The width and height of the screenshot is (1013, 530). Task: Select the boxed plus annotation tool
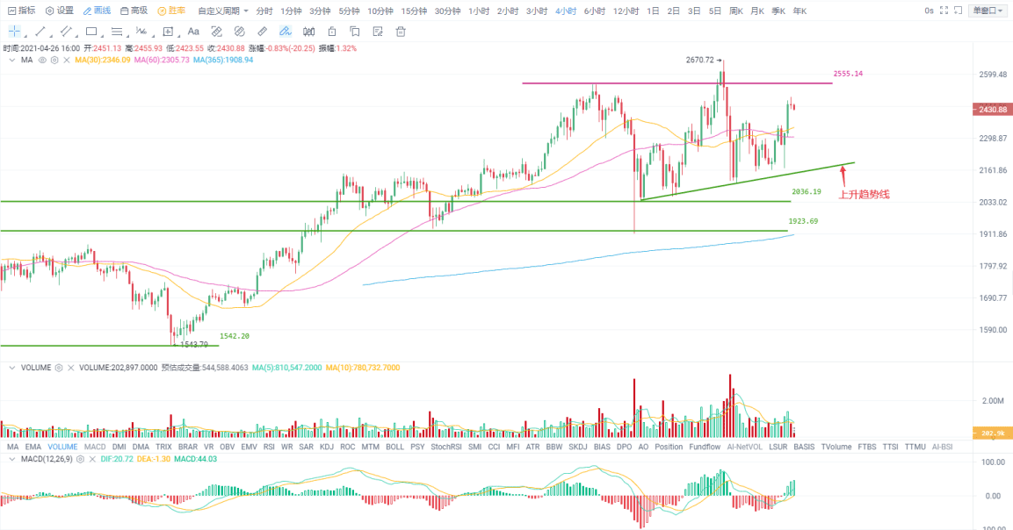click(168, 31)
